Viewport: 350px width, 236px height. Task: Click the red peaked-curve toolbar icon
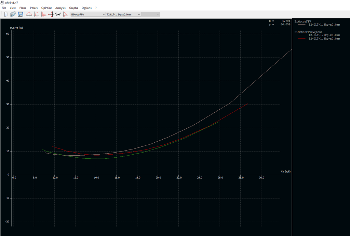(65, 14)
